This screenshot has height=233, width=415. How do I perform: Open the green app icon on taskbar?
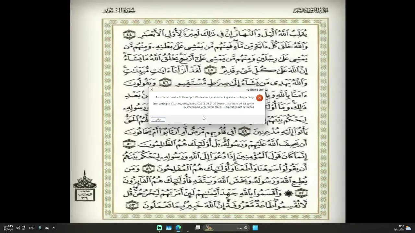(x=159, y=228)
